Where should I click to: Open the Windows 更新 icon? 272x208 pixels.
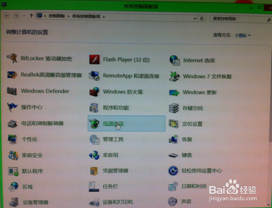(x=174, y=93)
